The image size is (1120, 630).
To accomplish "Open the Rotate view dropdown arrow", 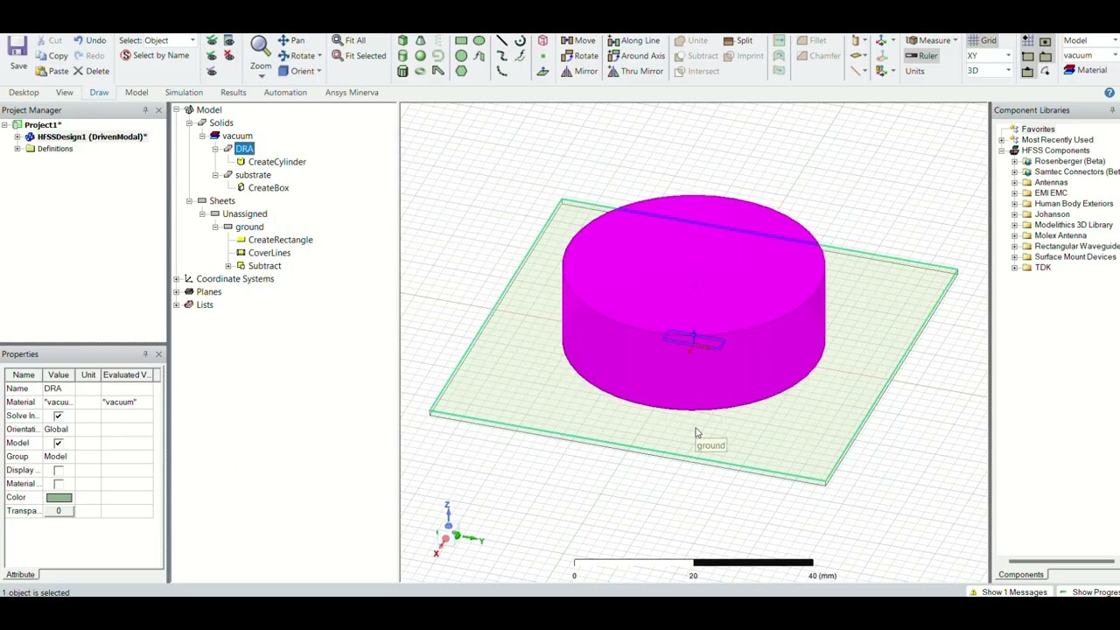I will pyautogui.click(x=320, y=56).
